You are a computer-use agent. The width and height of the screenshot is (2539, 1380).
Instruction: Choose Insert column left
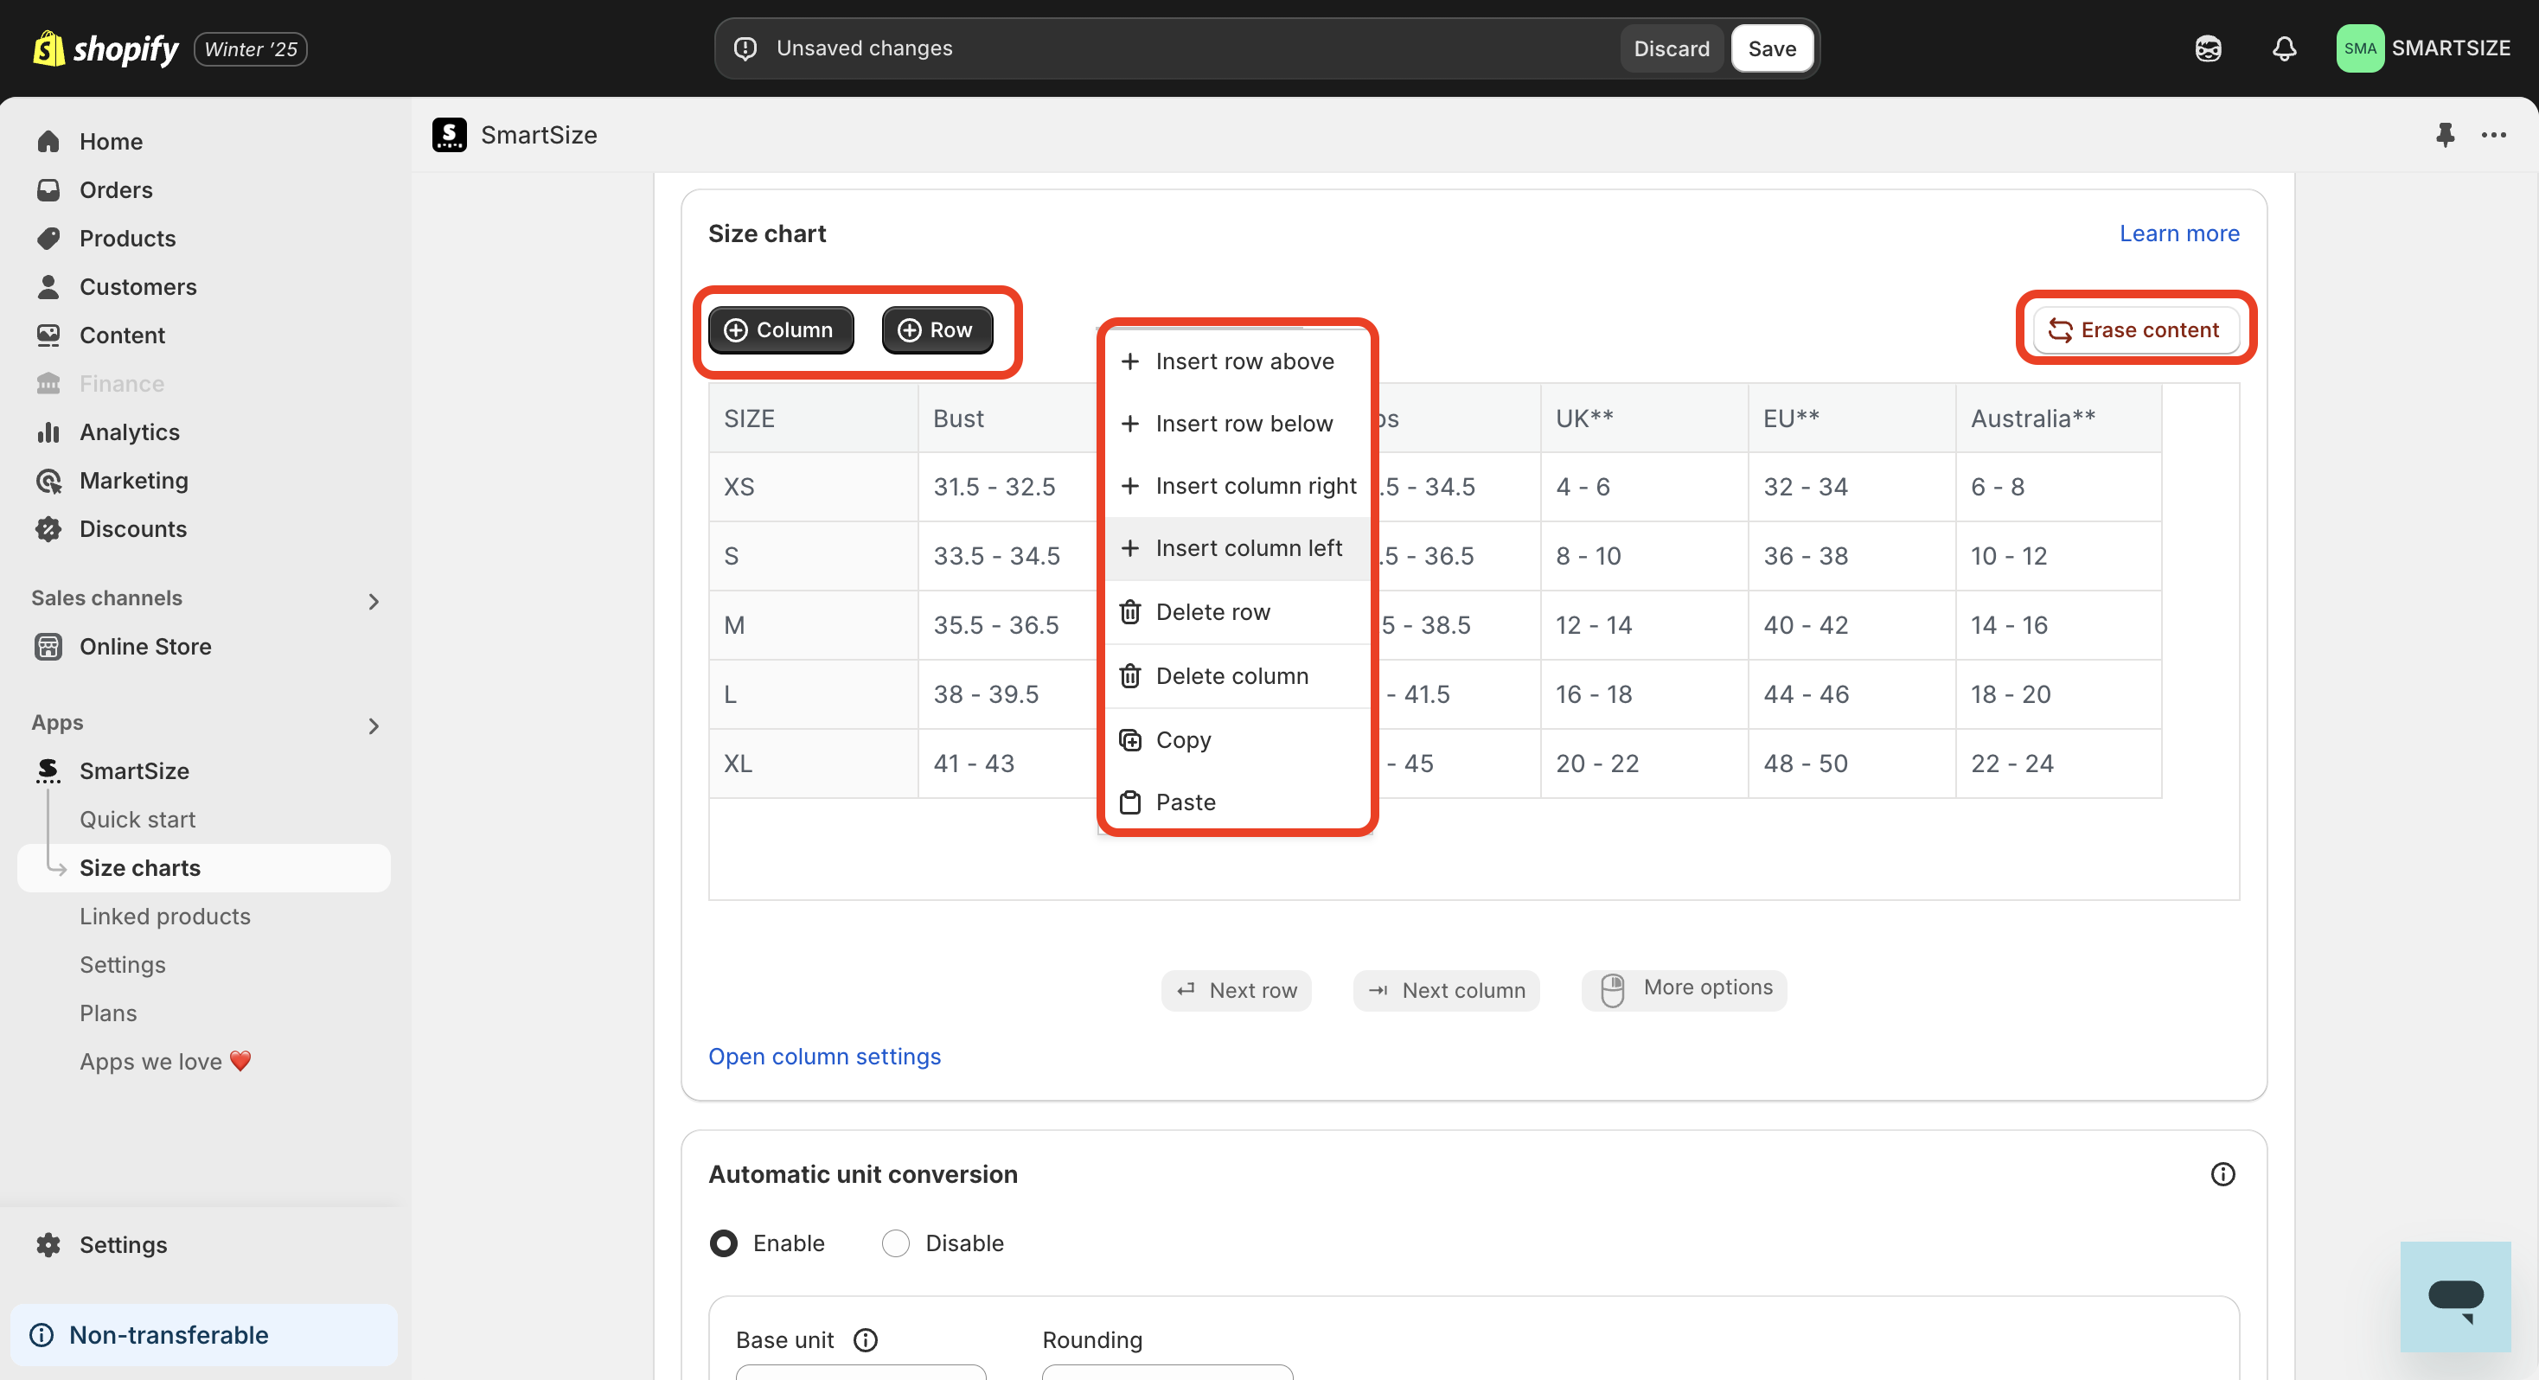tap(1237, 547)
